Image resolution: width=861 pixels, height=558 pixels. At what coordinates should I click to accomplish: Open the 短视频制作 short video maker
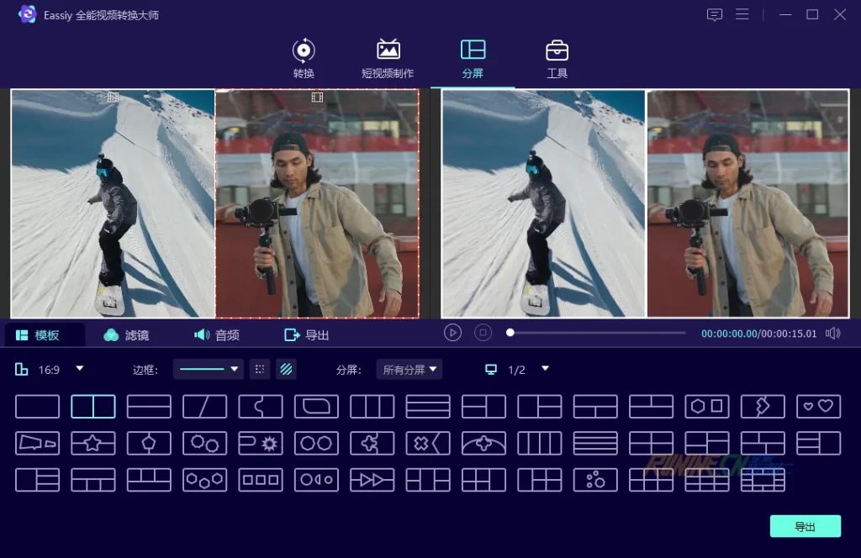coord(388,59)
